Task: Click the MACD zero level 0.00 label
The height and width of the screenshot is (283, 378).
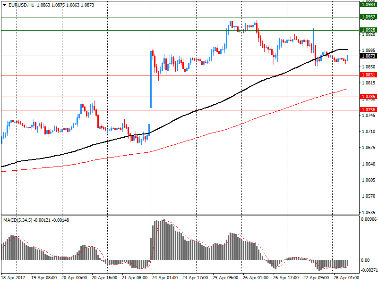Action: click(x=365, y=260)
